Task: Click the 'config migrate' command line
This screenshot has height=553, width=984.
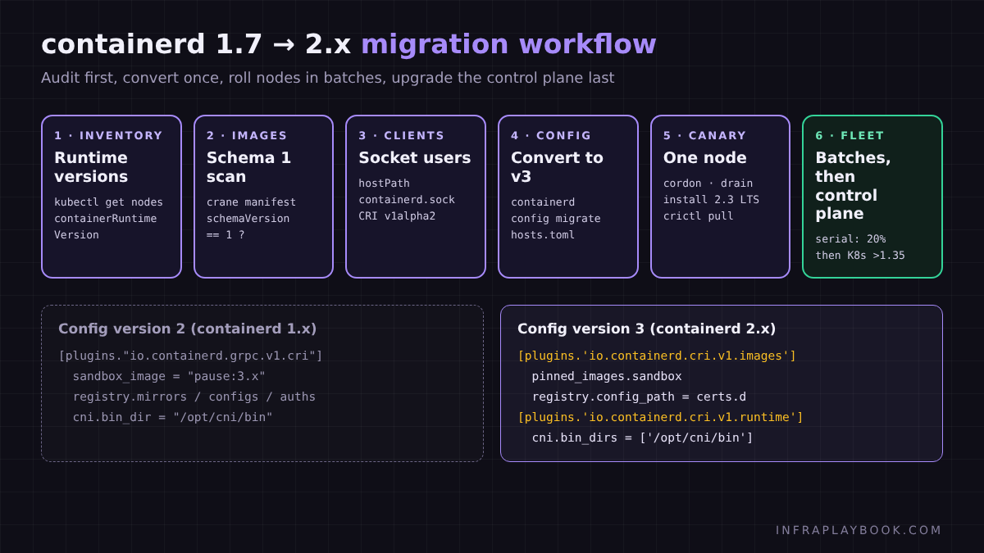Action: (x=556, y=218)
